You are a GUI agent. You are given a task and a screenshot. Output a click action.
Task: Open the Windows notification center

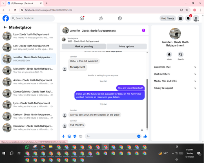click(x=199, y=153)
